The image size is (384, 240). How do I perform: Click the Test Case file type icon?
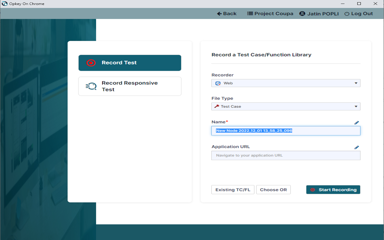pyautogui.click(x=217, y=106)
